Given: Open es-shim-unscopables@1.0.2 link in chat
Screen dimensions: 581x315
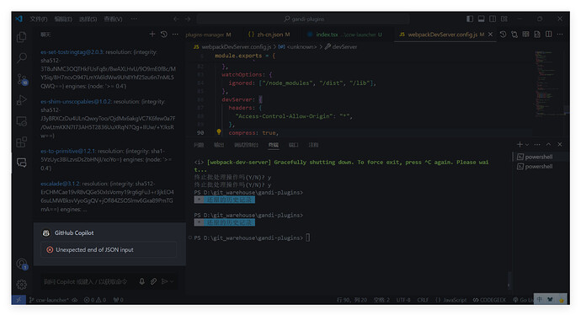Looking at the screenshot, I should pyautogui.click(x=76, y=102).
